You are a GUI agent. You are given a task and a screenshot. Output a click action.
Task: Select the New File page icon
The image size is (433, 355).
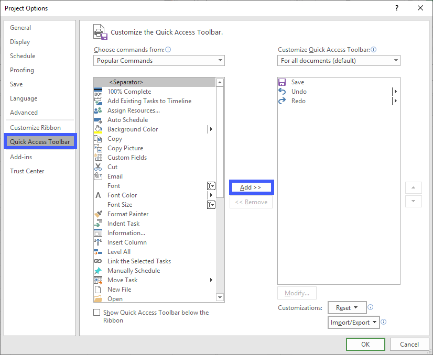pos(98,290)
